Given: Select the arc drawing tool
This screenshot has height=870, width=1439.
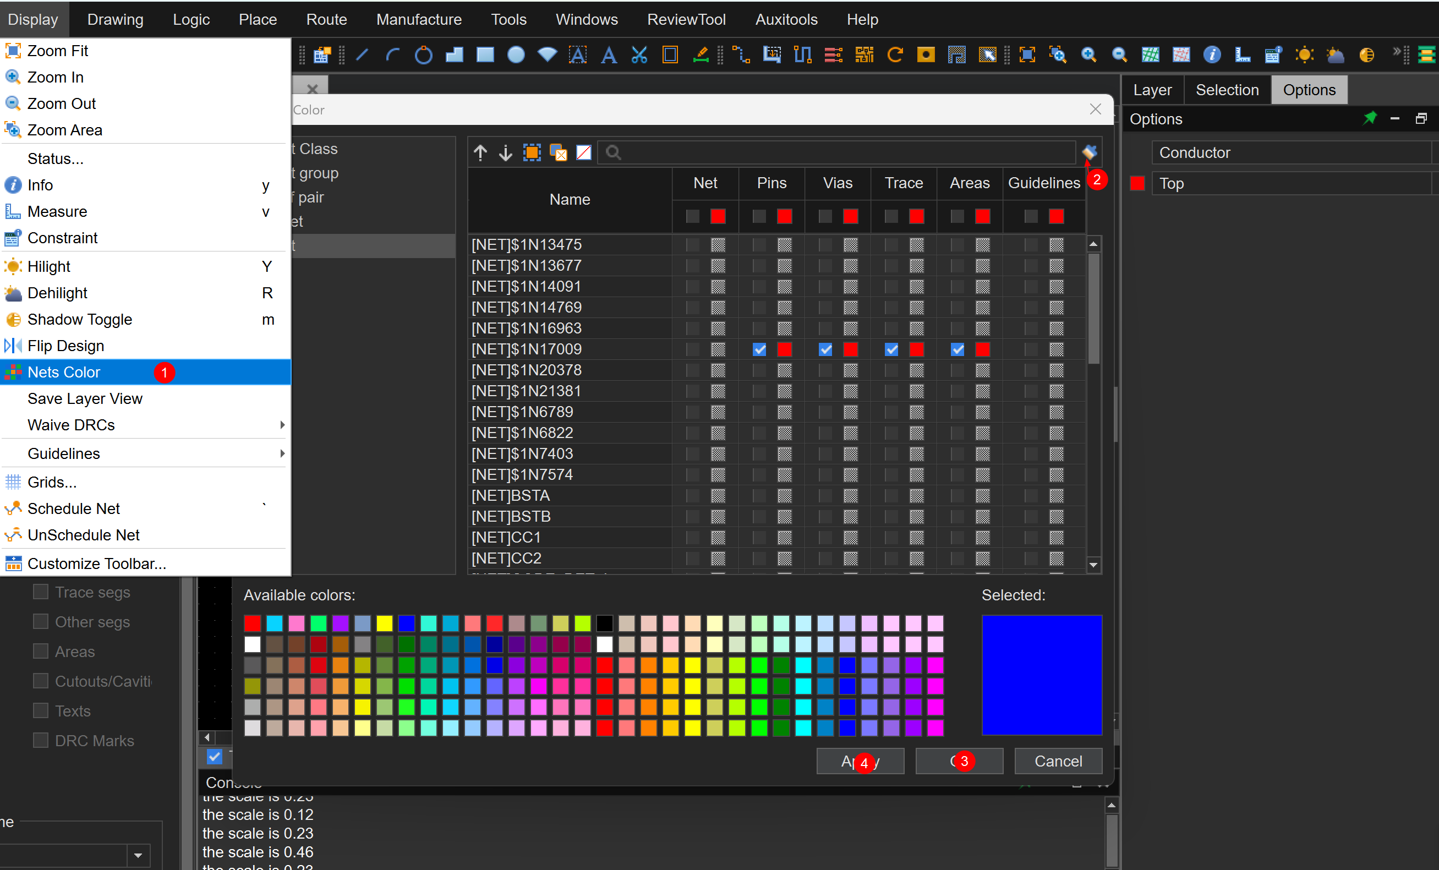Looking at the screenshot, I should 392,56.
